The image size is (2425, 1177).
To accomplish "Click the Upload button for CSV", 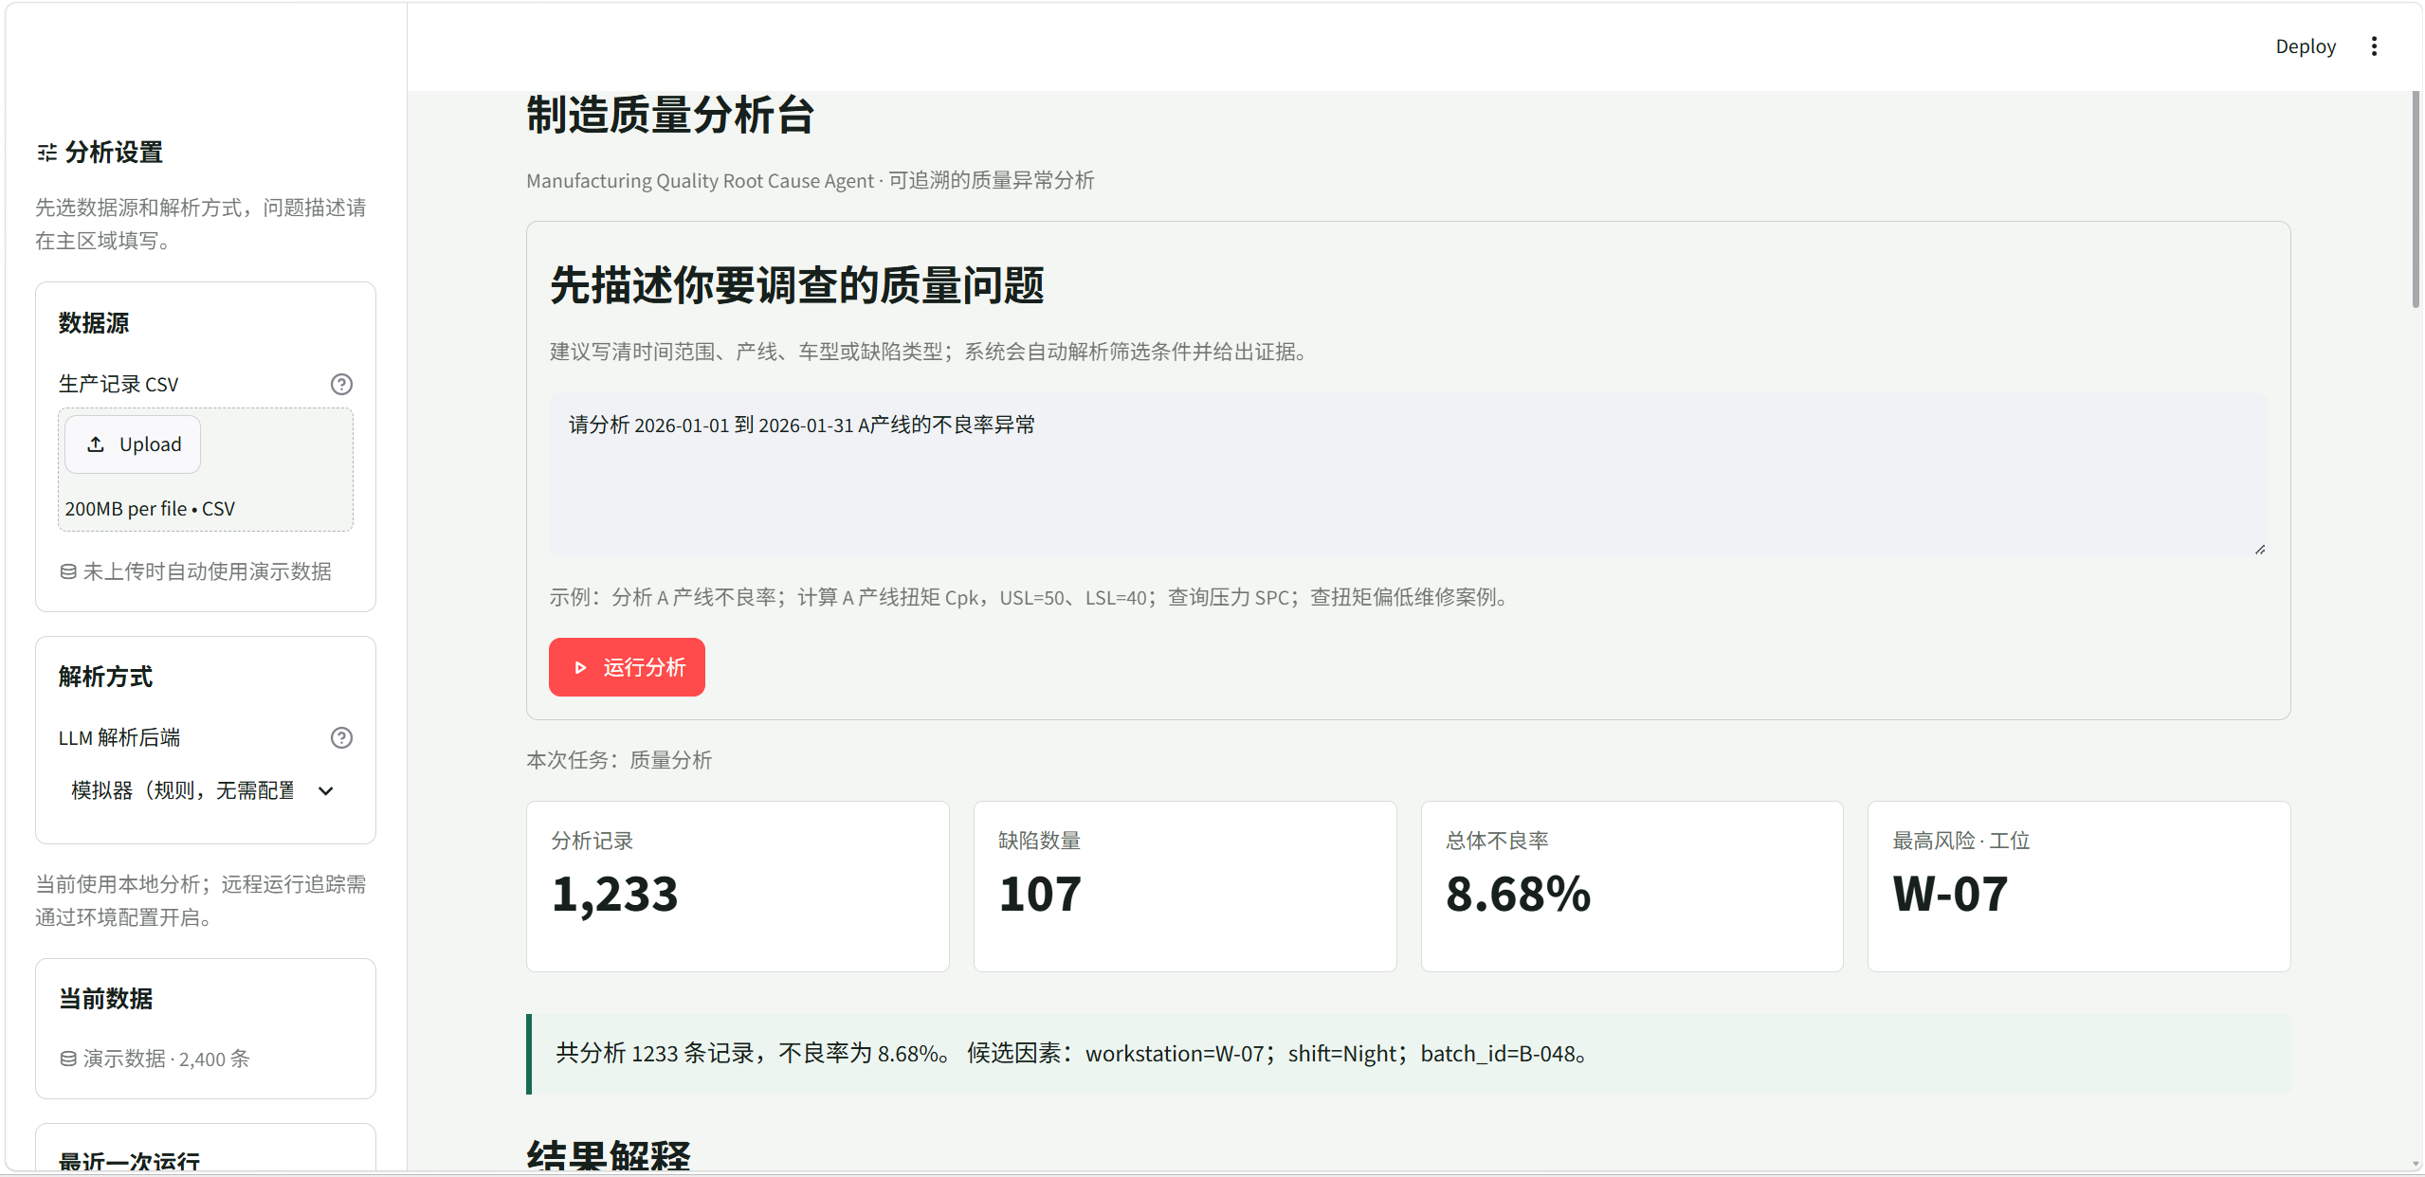I will (x=133, y=444).
